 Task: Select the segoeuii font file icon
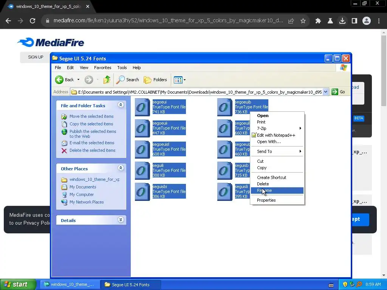142,128
